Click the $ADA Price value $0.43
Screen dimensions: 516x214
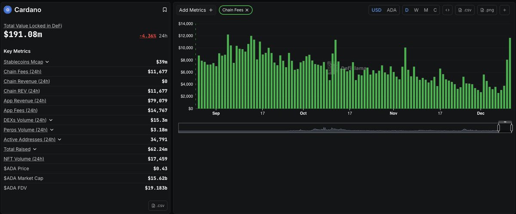coord(160,168)
